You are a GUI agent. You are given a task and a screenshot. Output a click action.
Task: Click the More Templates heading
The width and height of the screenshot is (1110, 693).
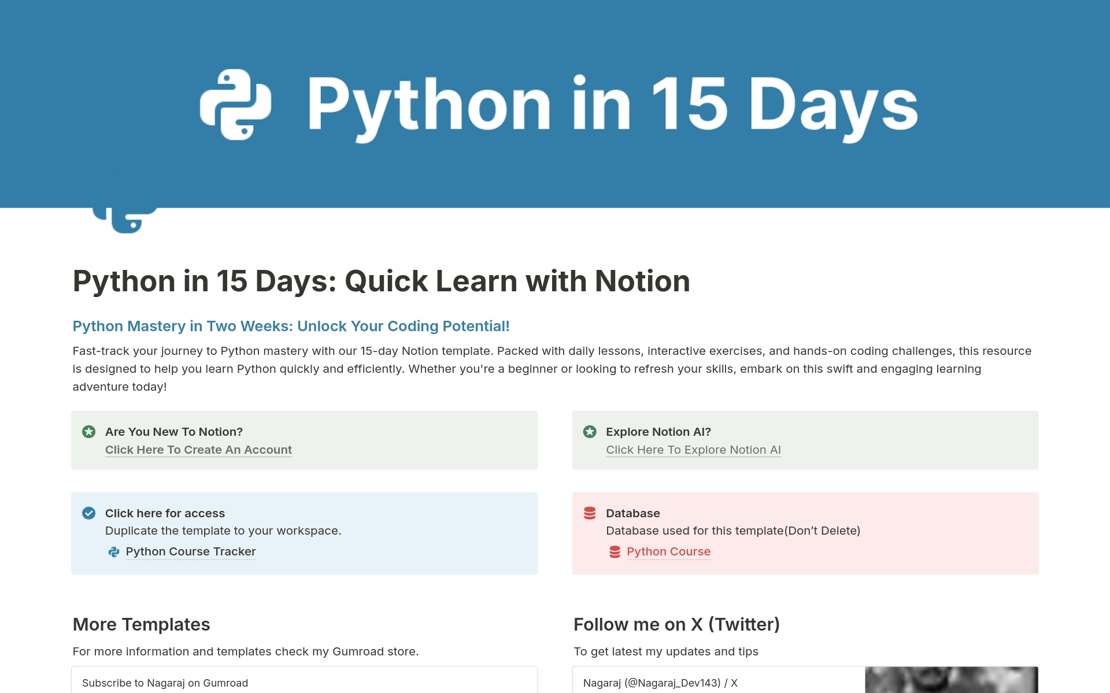141,624
